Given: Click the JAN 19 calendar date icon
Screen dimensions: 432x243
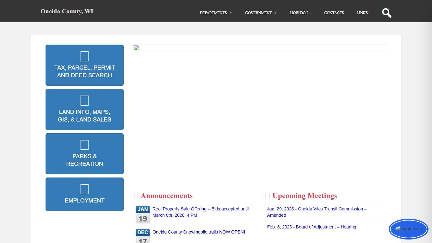Looking at the screenshot, I should click(x=143, y=215).
